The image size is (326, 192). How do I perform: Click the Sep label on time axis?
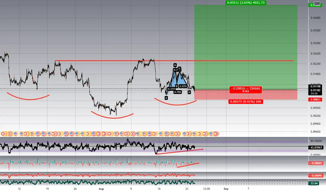tap(226, 189)
